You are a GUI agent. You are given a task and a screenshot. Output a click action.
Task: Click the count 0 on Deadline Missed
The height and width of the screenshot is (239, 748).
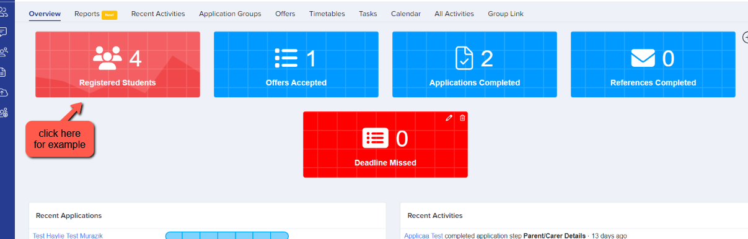tap(402, 139)
